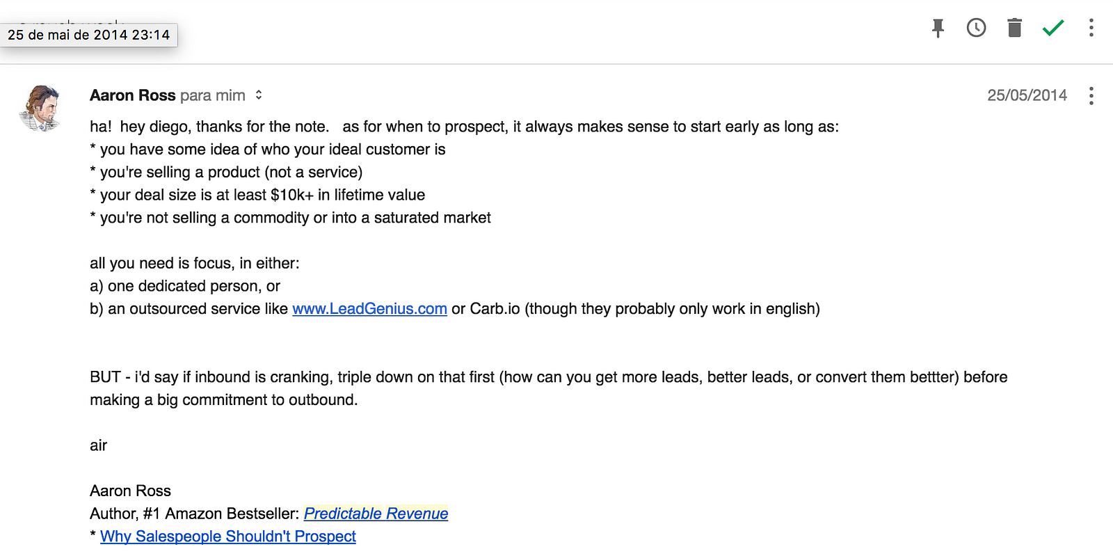Select the Aaron Ross sender name
Image resolution: width=1113 pixels, height=556 pixels.
point(133,95)
